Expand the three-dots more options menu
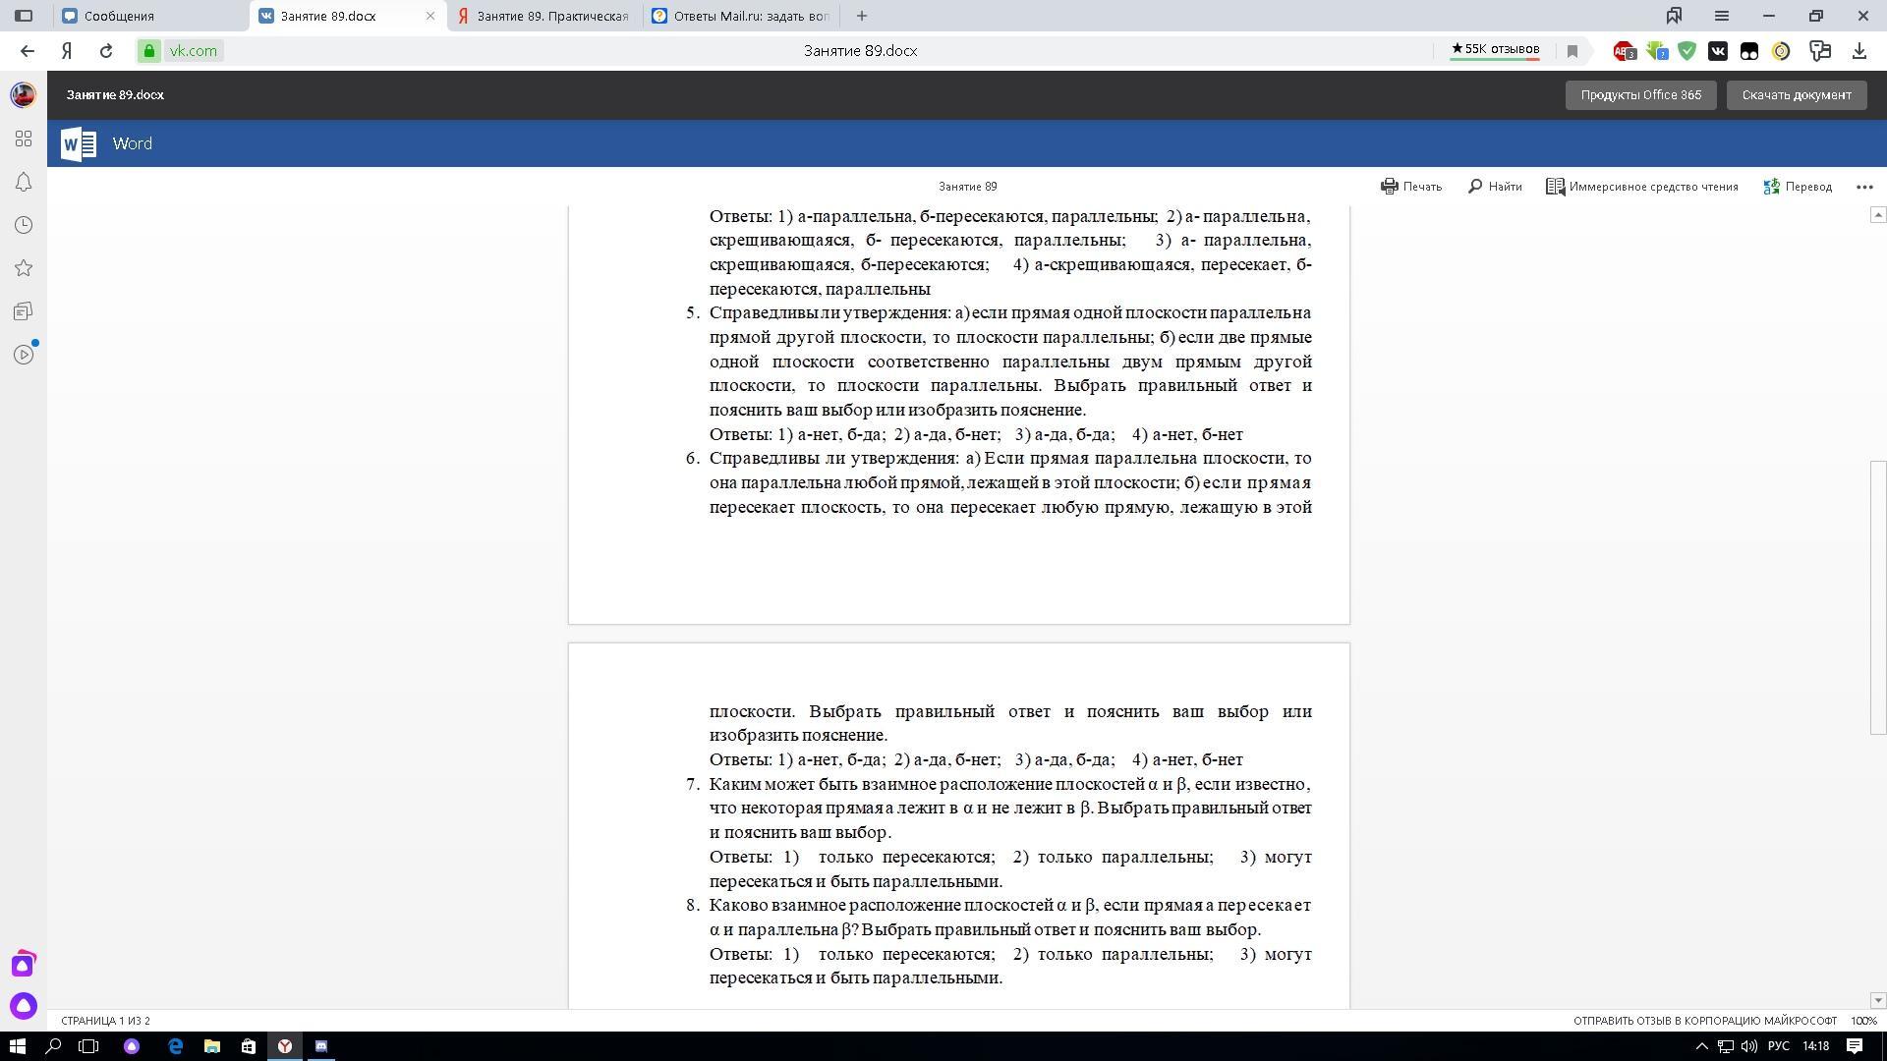Image resolution: width=1887 pixels, height=1061 pixels. coord(1864,187)
